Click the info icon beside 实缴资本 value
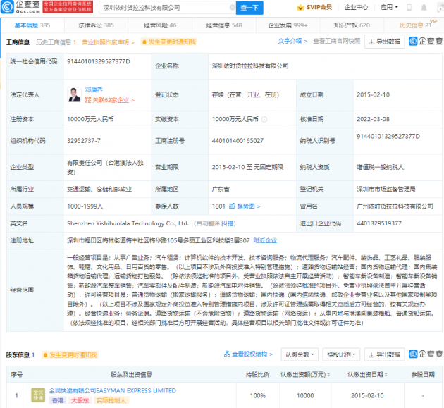 (264, 120)
